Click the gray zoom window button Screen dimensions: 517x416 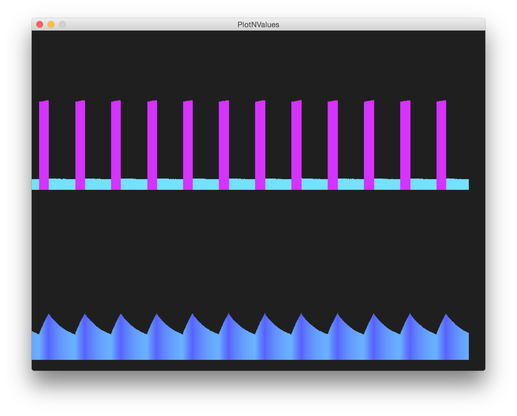[62, 25]
